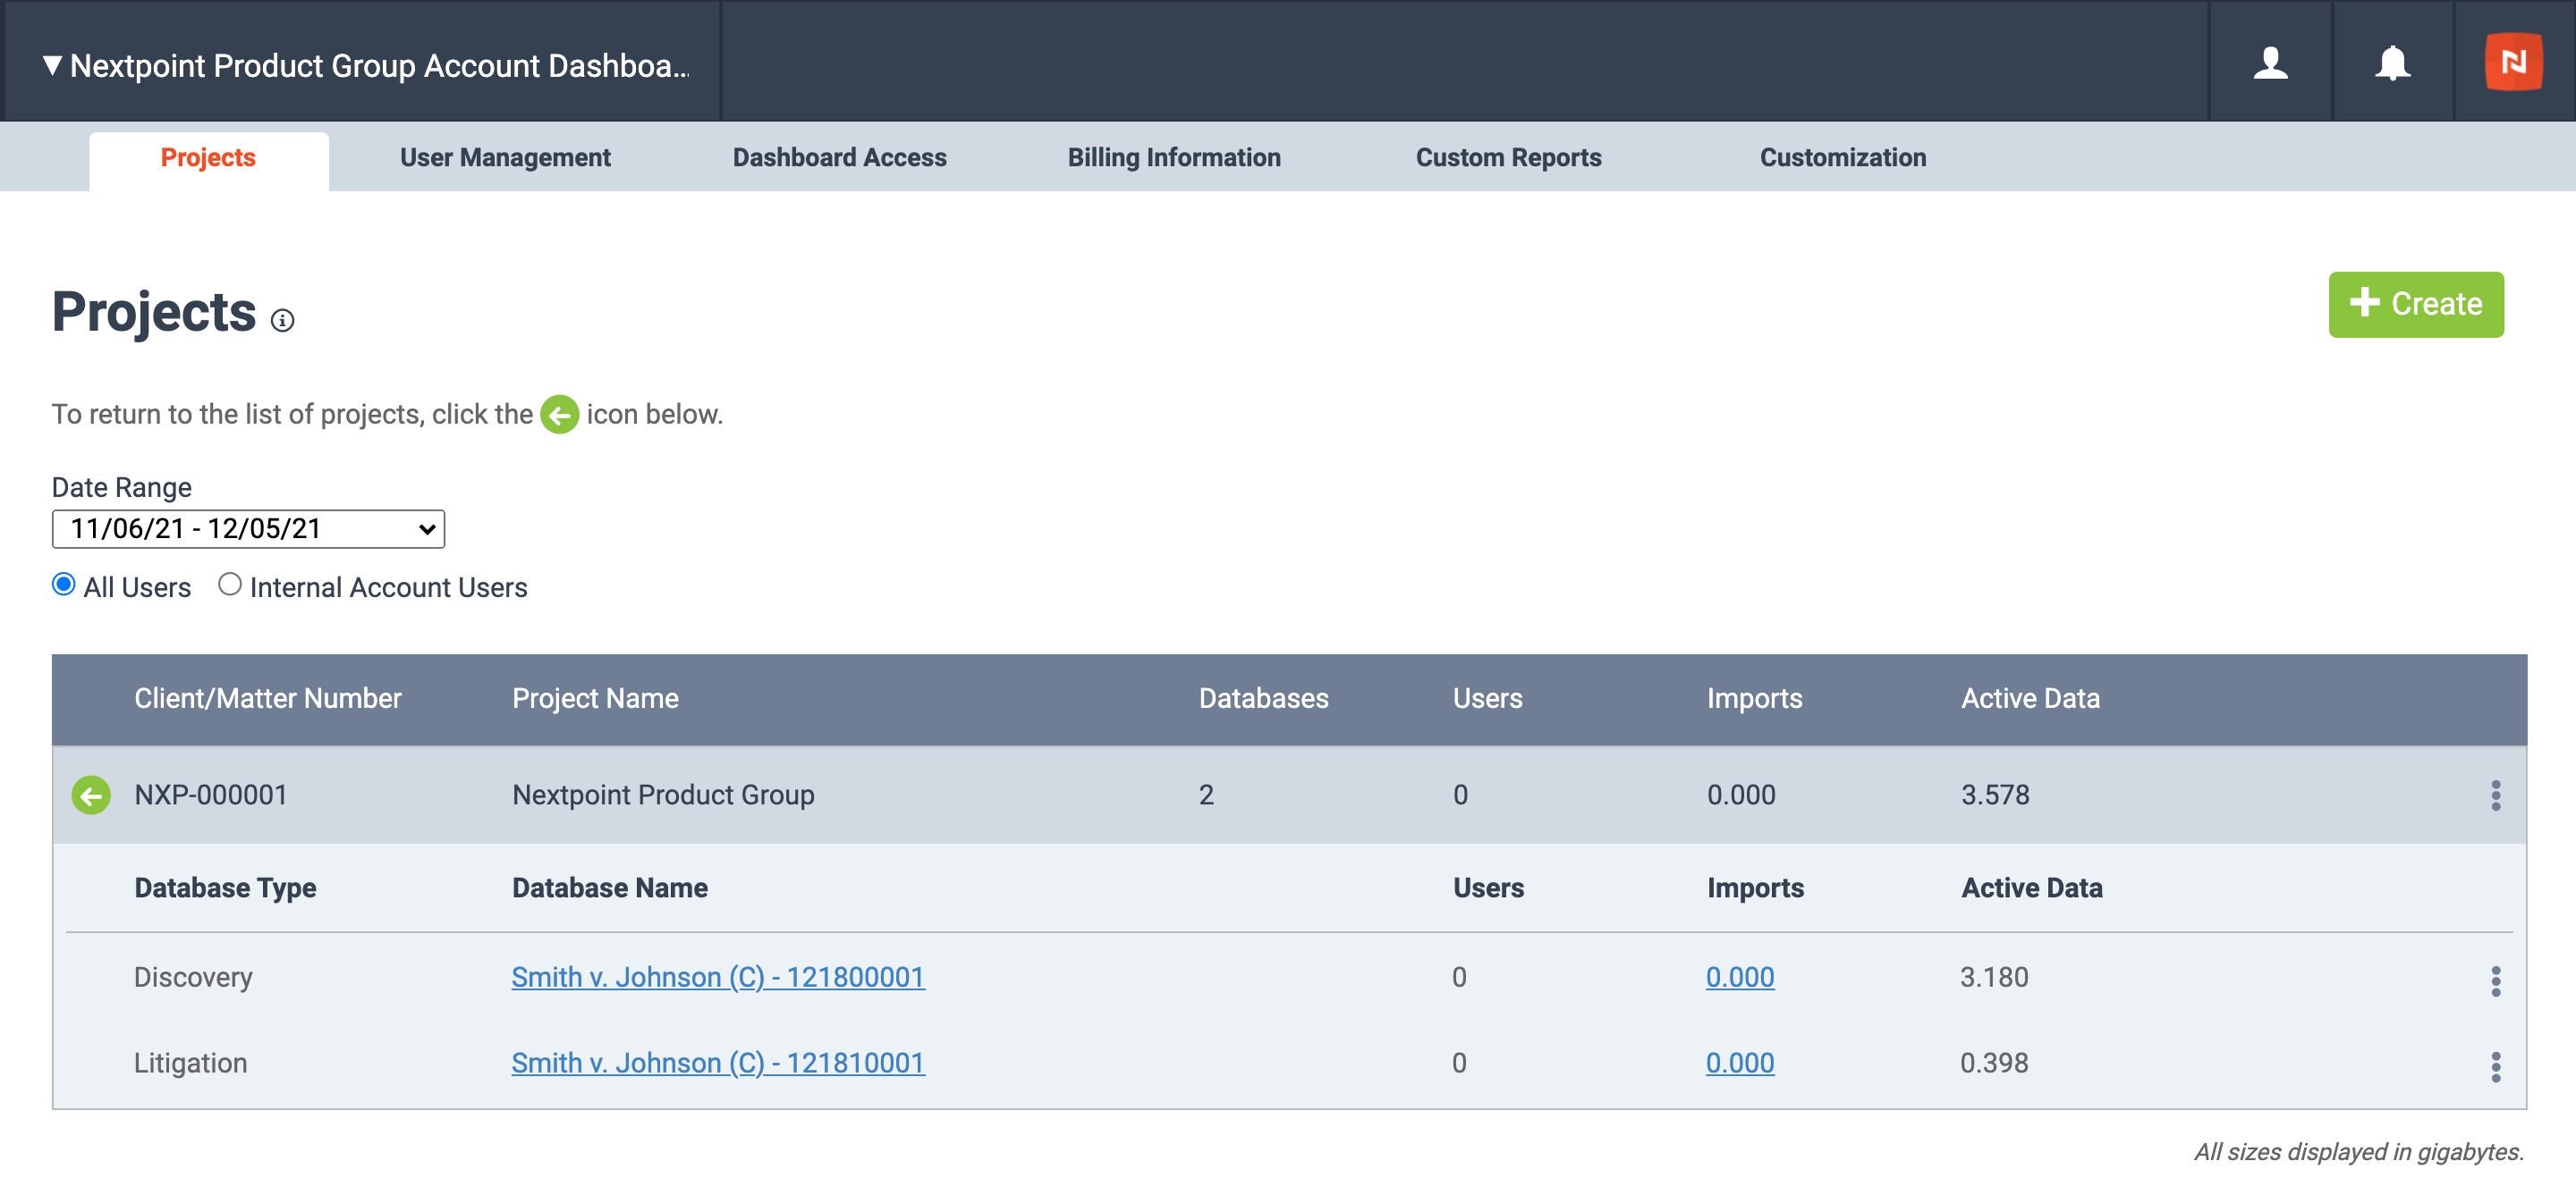Go to the Billing Information tab
This screenshot has height=1195, width=2576.
1173,158
